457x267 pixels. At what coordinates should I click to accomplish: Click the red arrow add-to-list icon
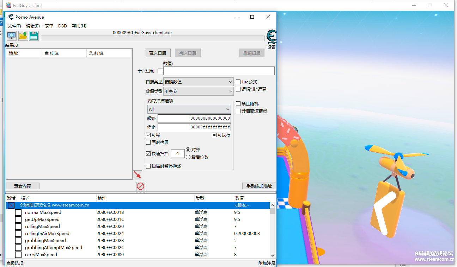[x=137, y=174]
